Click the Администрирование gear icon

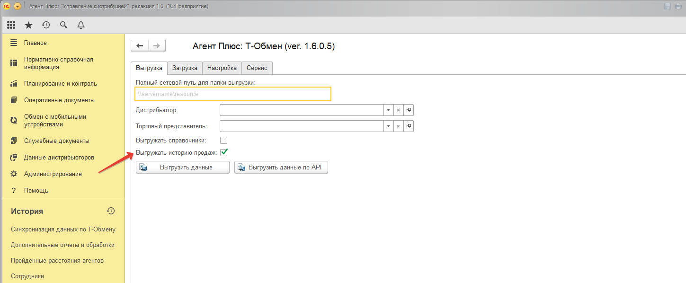pos(14,174)
